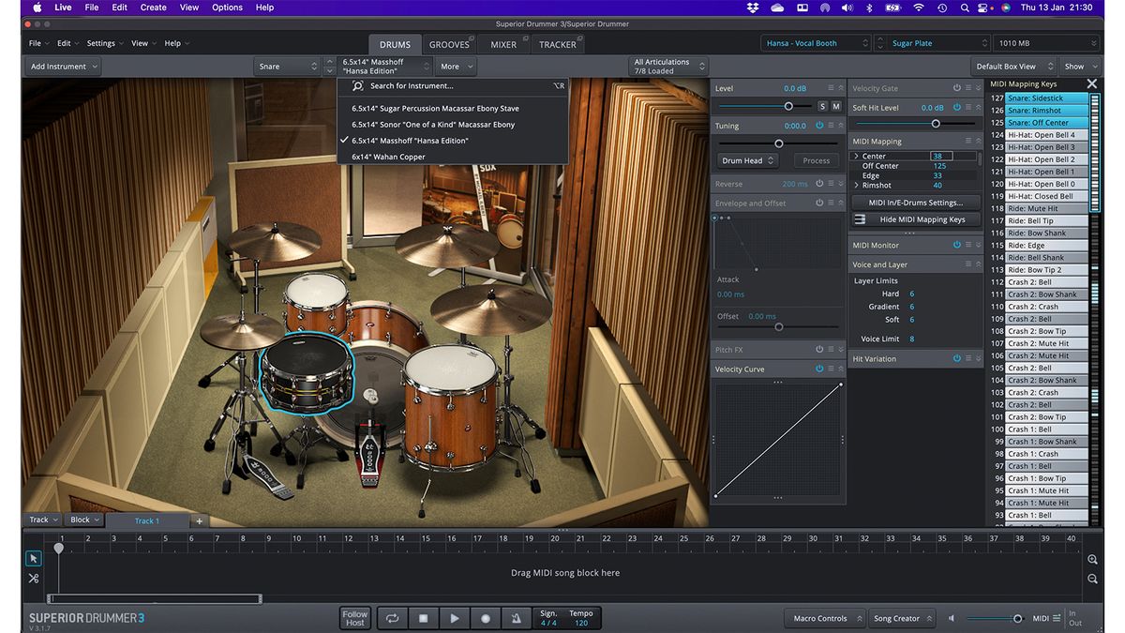Switch to the GROOVES tab
Screen dimensions: 1125x633
click(450, 43)
